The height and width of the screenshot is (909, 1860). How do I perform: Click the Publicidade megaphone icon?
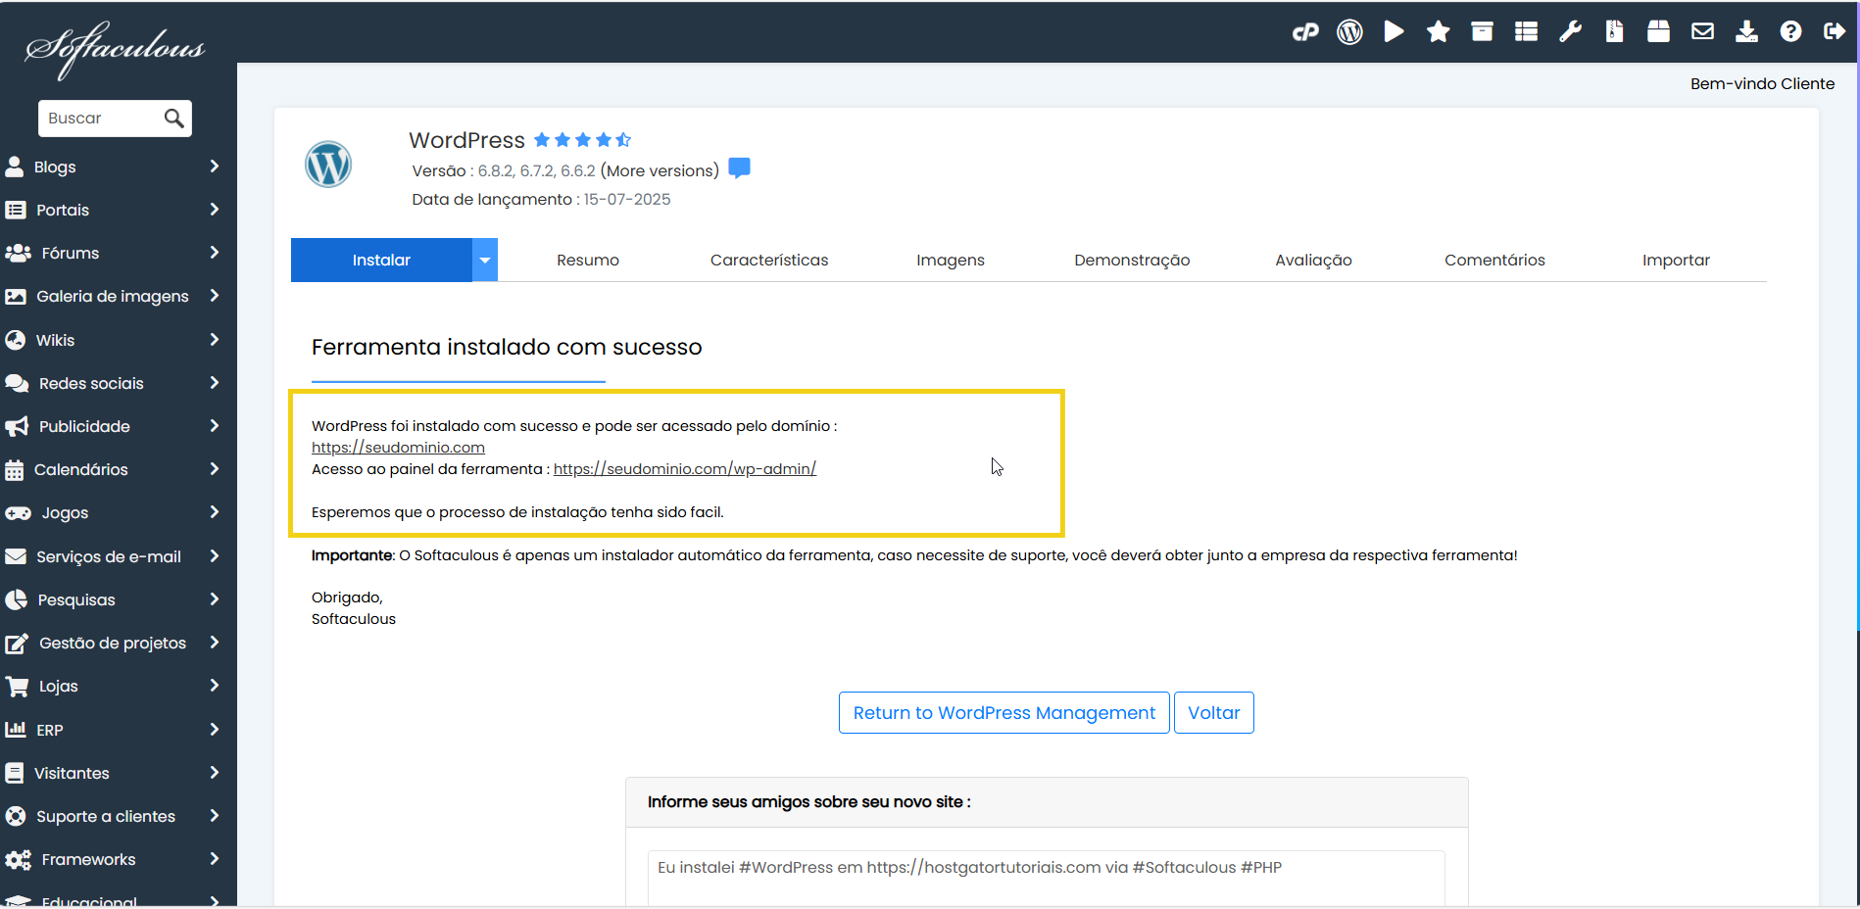17,426
